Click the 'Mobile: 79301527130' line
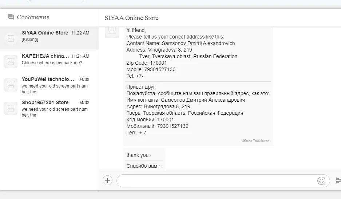 coord(151,69)
